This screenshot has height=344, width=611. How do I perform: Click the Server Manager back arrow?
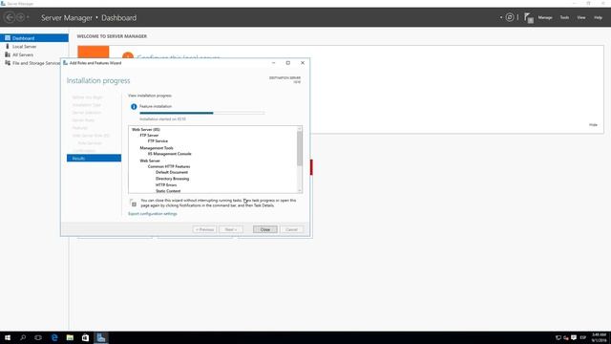point(10,17)
